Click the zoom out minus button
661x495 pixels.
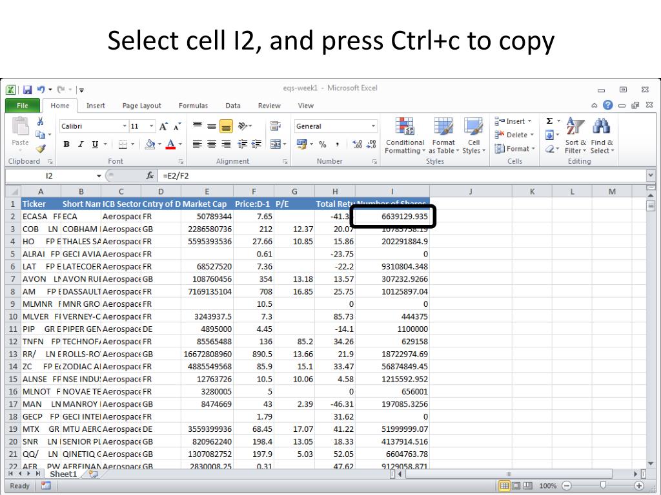567,486
